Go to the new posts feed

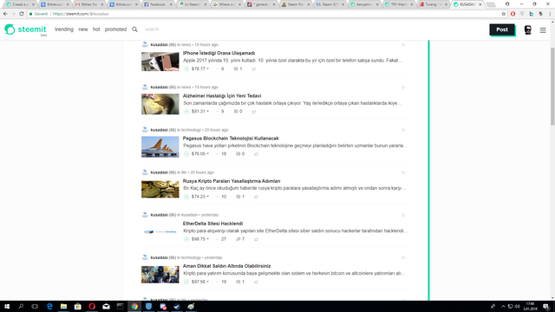point(83,29)
